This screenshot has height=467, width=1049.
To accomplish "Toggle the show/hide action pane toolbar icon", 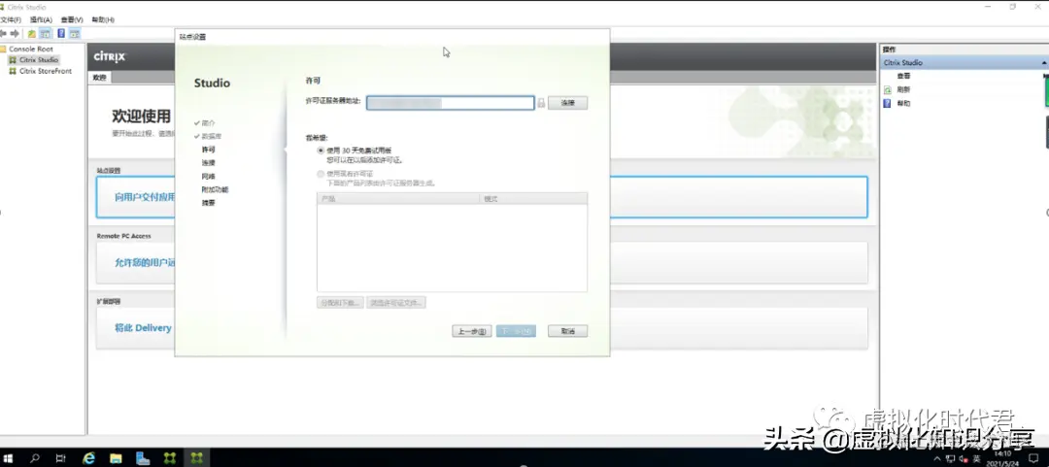I will pos(74,33).
